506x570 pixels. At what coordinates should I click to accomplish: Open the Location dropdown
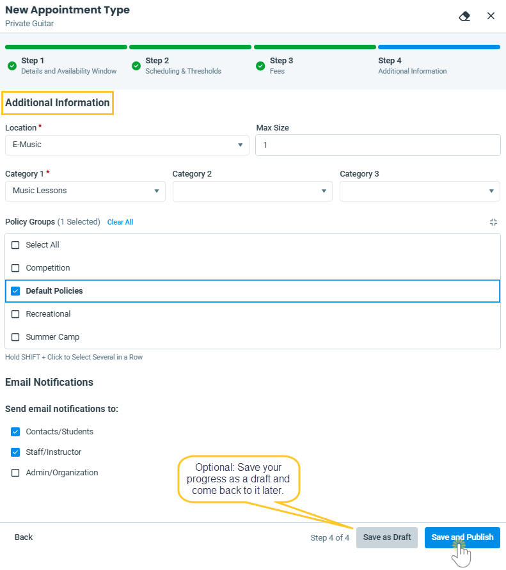127,145
